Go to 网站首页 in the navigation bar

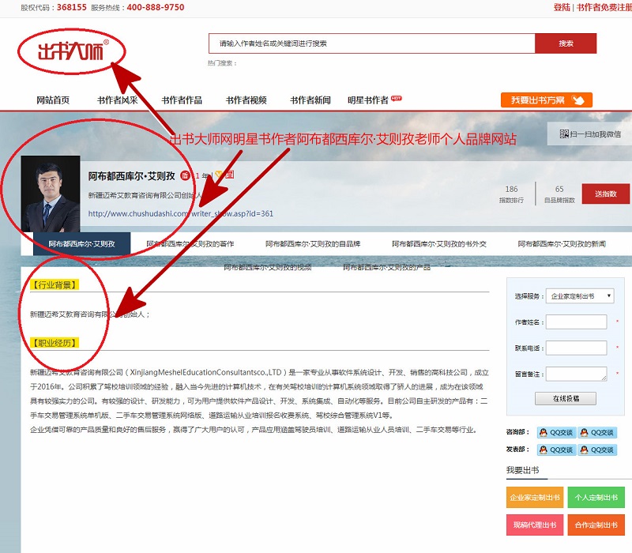[53, 100]
